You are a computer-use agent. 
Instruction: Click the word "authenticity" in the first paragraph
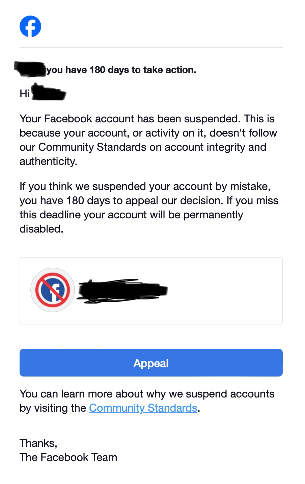tap(48, 161)
